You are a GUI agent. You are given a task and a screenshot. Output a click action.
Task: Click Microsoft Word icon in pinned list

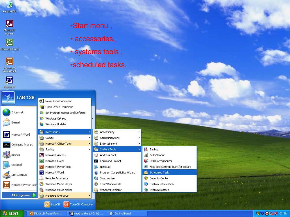(7, 134)
